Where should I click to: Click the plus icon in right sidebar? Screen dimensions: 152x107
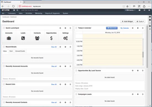click(150, 29)
